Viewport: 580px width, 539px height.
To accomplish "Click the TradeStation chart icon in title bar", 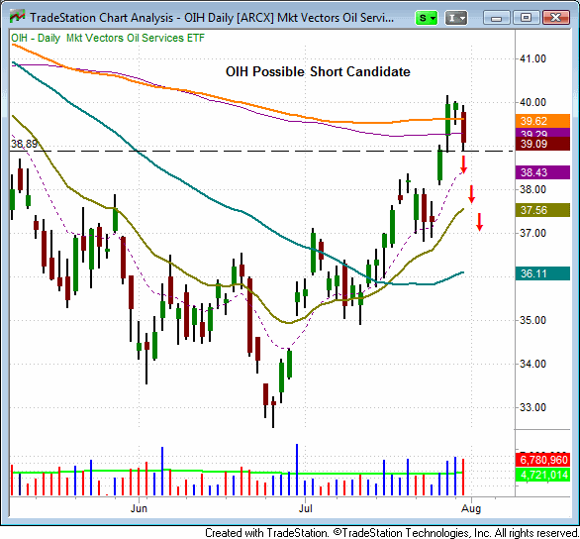I will pyautogui.click(x=17, y=17).
